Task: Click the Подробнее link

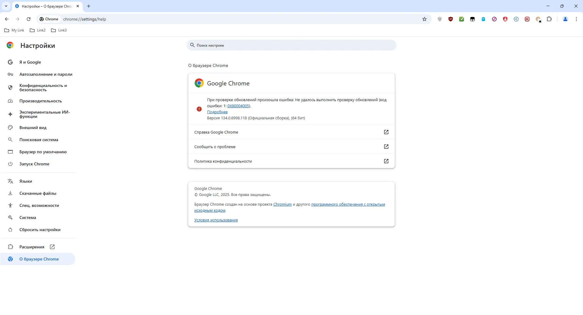Action: (x=217, y=112)
